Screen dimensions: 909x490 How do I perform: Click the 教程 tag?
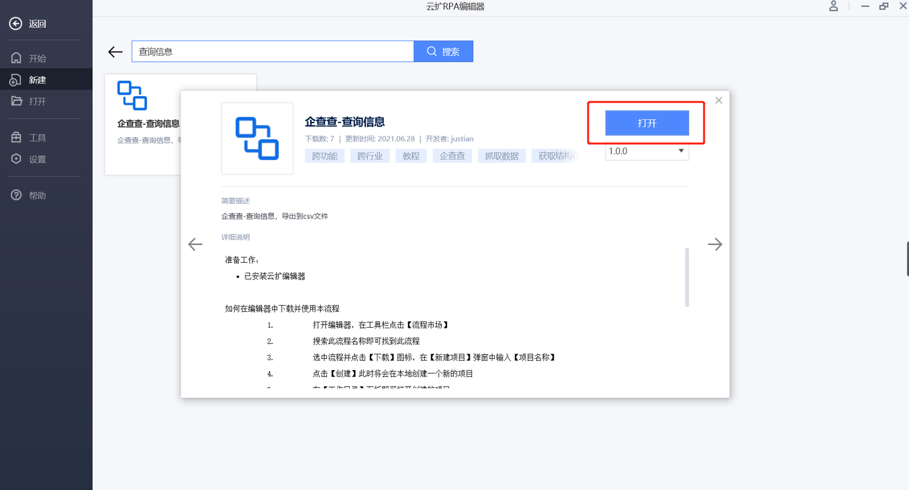pyautogui.click(x=411, y=156)
